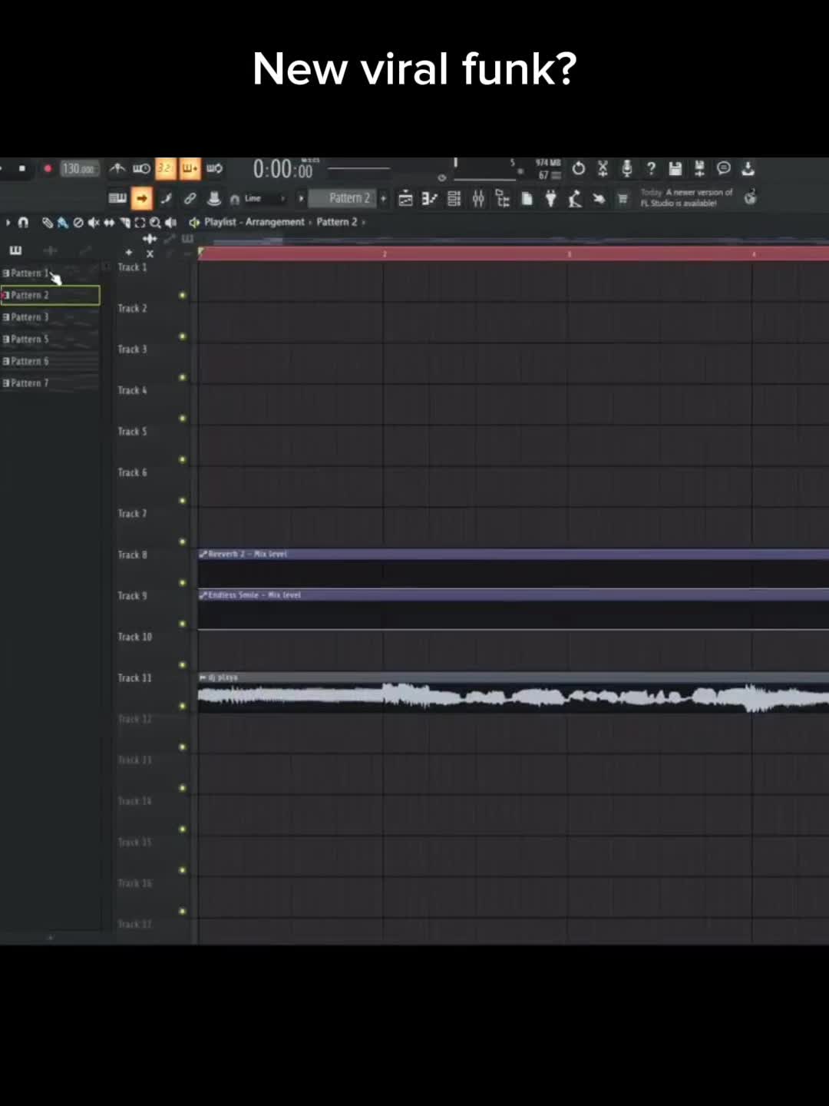Toggle the metronome

117,168
